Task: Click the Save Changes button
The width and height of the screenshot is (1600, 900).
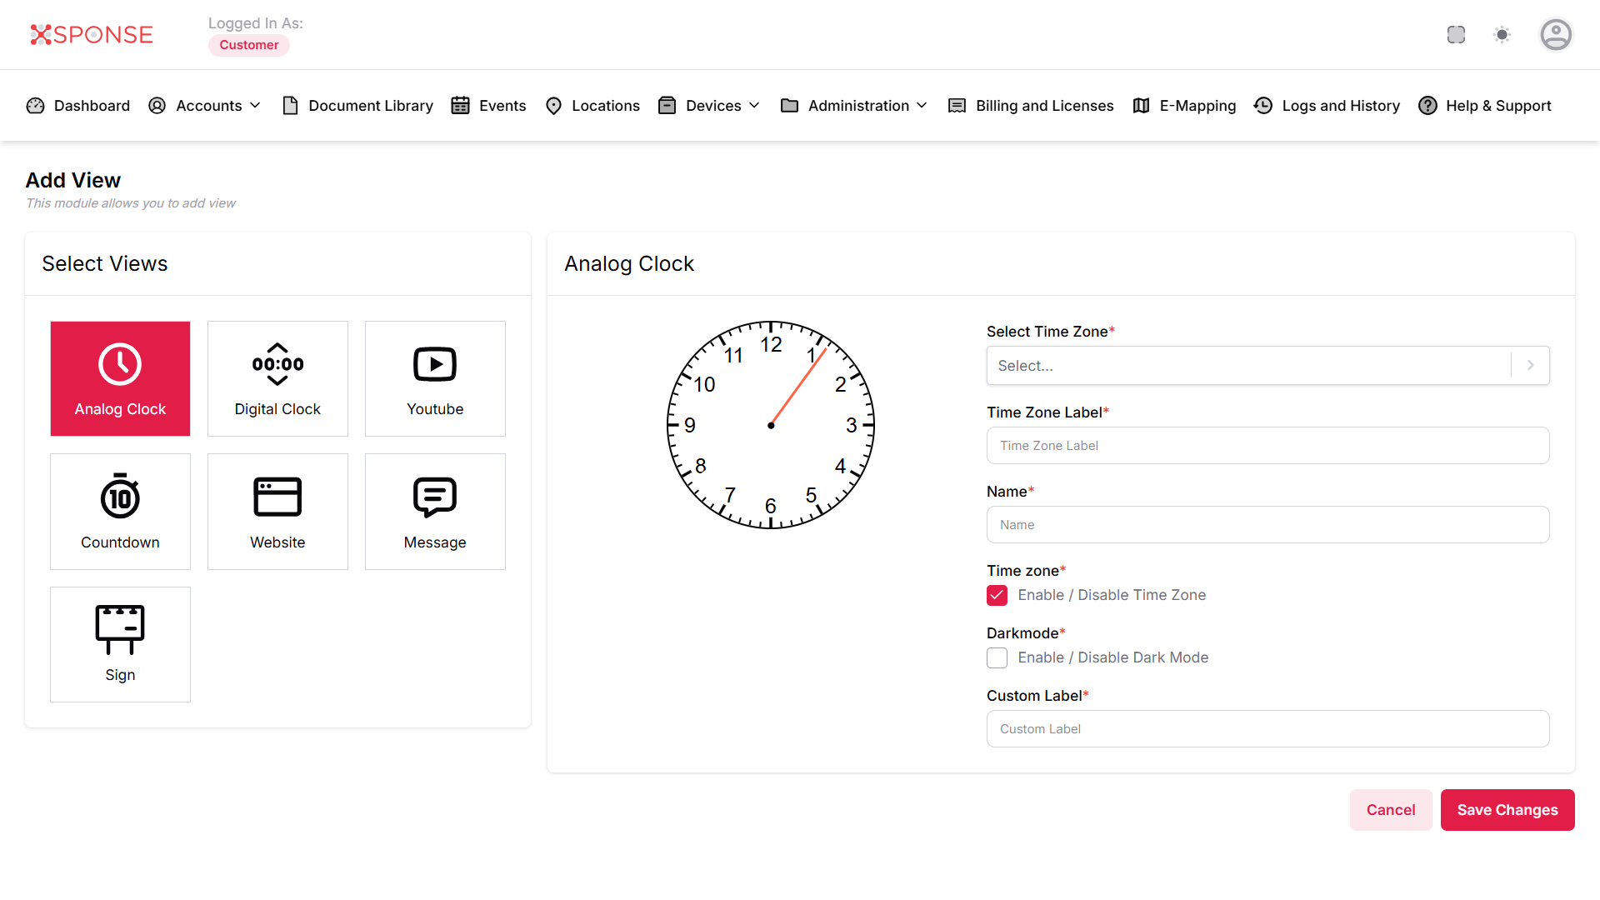Action: [1507, 810]
